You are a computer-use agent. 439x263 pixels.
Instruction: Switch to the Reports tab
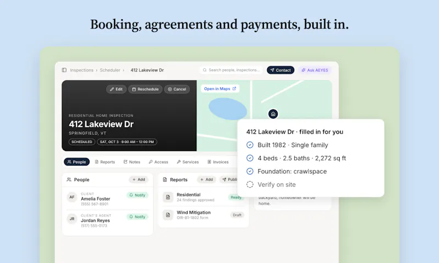105,162
